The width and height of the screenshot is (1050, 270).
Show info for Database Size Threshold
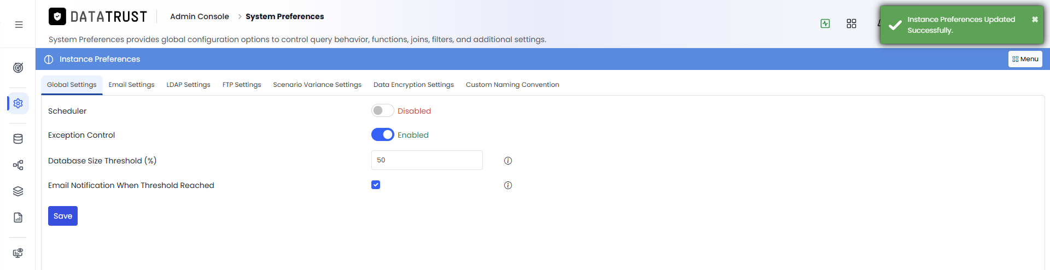pyautogui.click(x=508, y=161)
